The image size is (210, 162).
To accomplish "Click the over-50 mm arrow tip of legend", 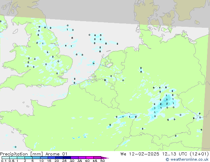I will pos(105,158).
